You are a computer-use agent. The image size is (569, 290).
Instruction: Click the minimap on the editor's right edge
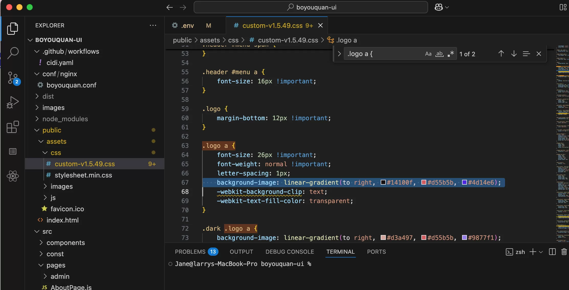562,143
